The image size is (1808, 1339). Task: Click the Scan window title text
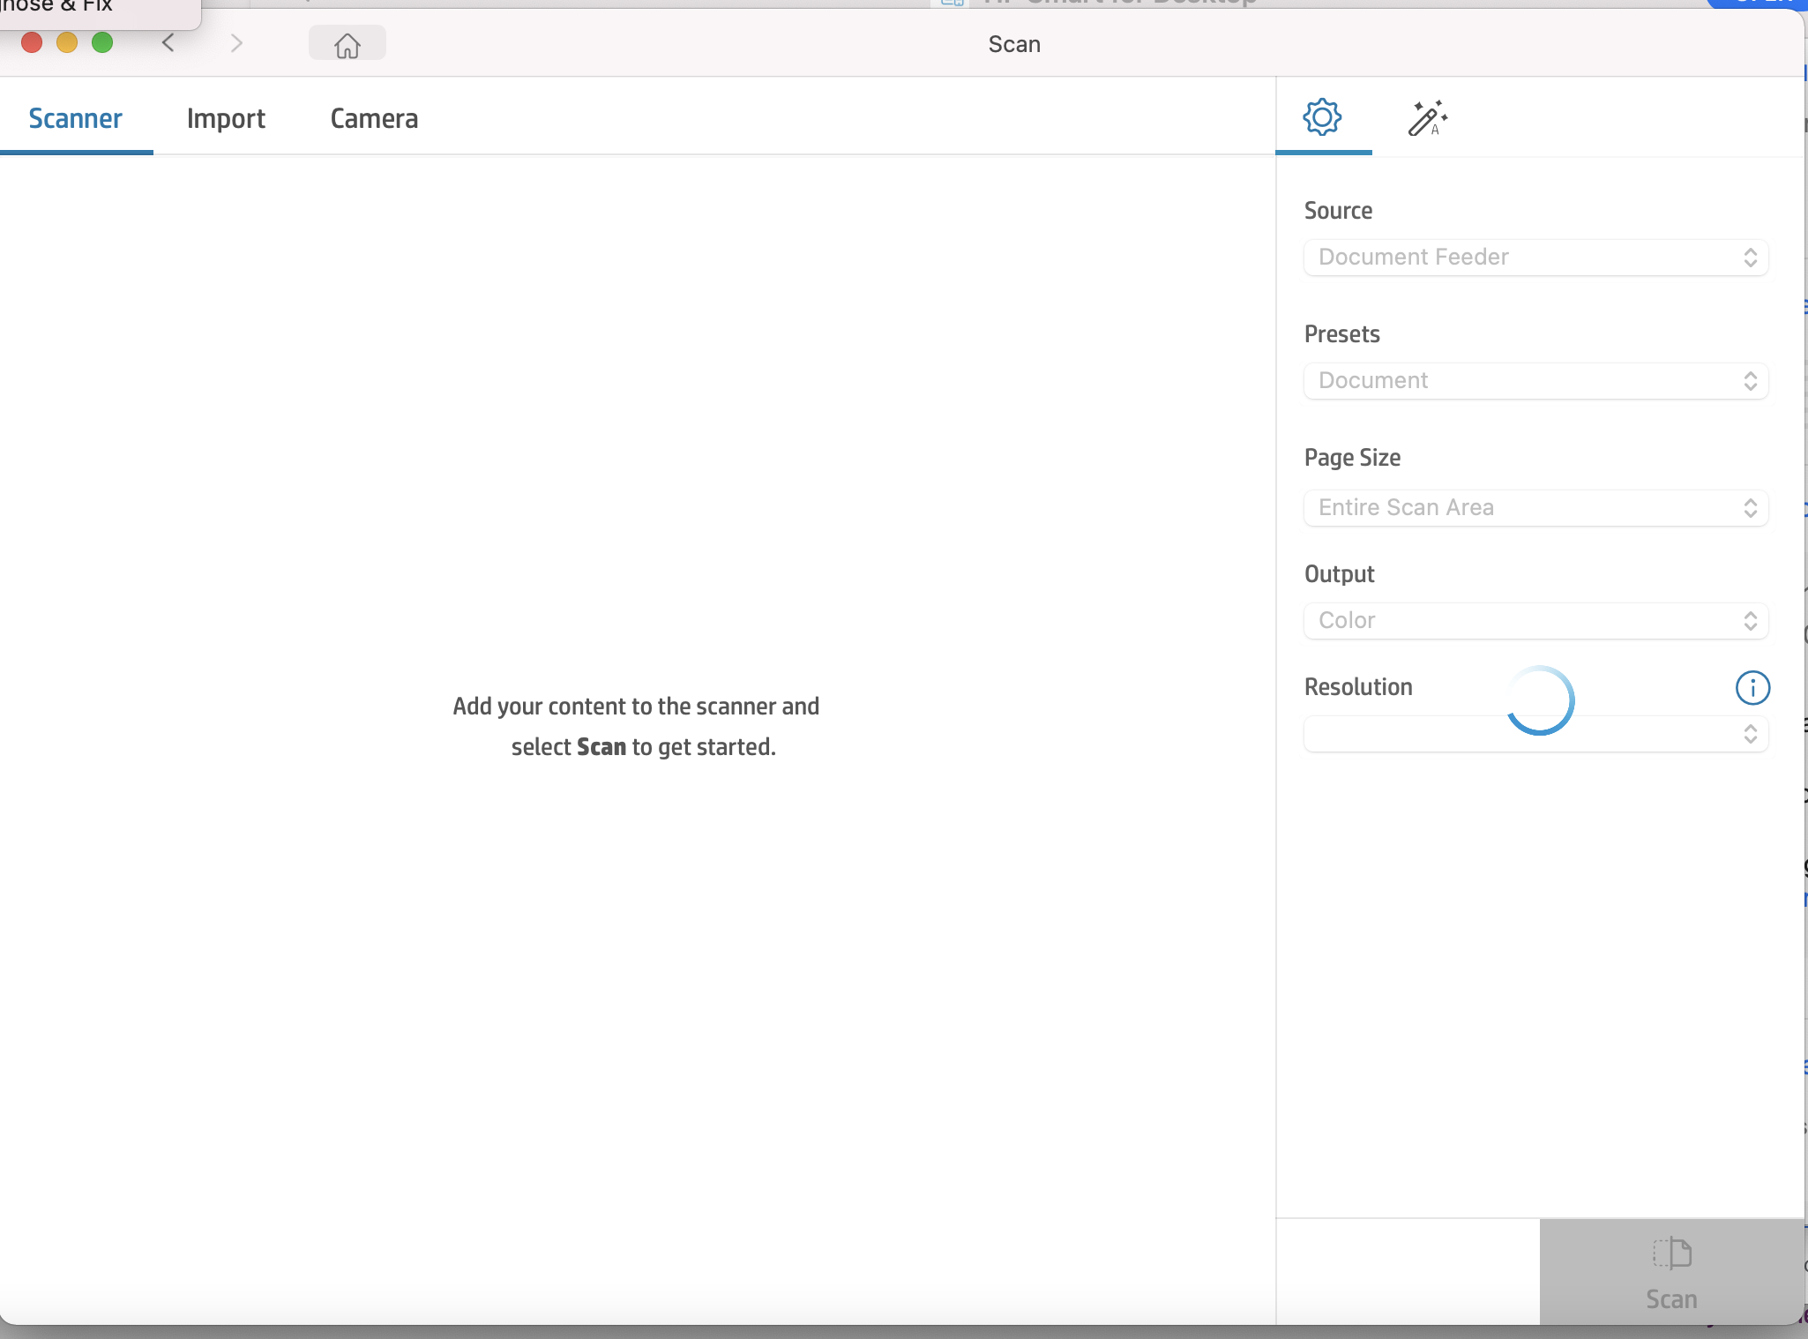click(x=1014, y=44)
